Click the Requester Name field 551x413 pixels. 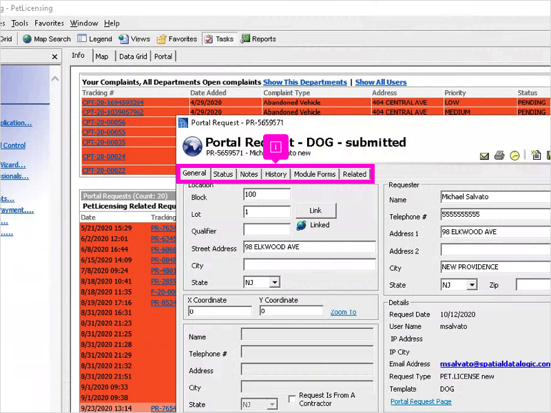(495, 197)
